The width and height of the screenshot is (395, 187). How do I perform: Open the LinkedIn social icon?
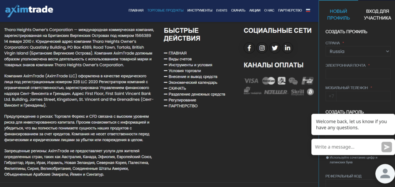tap(287, 48)
